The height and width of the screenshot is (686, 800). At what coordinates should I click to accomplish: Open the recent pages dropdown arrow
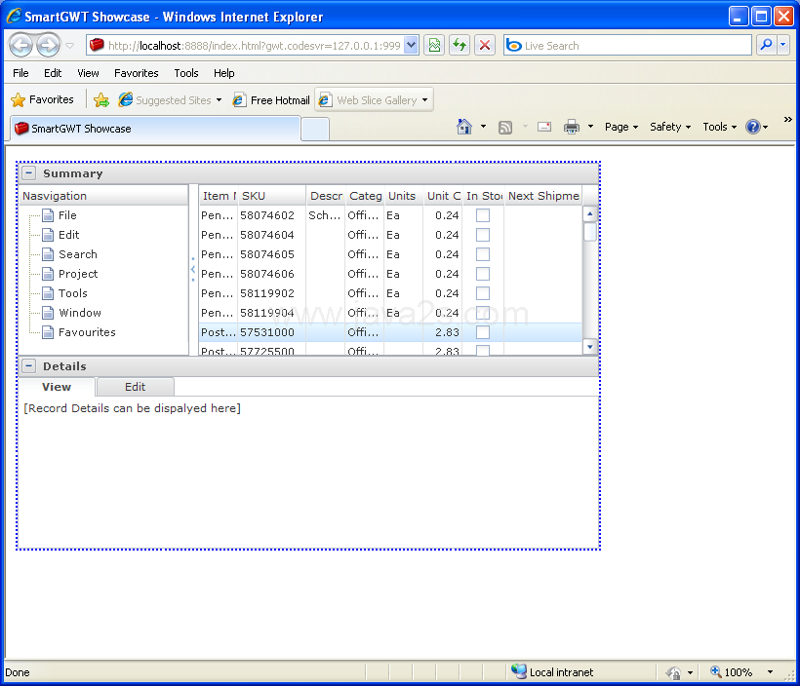(70, 46)
